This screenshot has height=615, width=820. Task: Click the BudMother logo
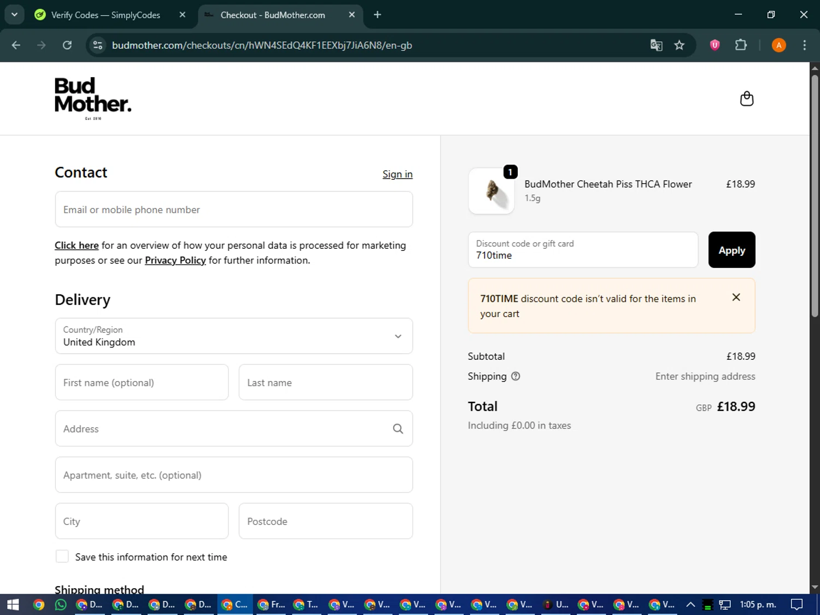tap(93, 98)
